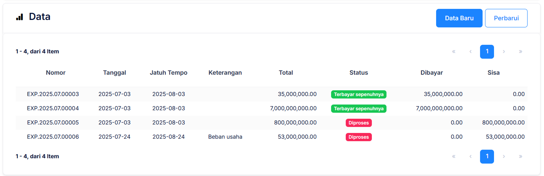Open record EXP.2025.07.00005

click(53, 123)
